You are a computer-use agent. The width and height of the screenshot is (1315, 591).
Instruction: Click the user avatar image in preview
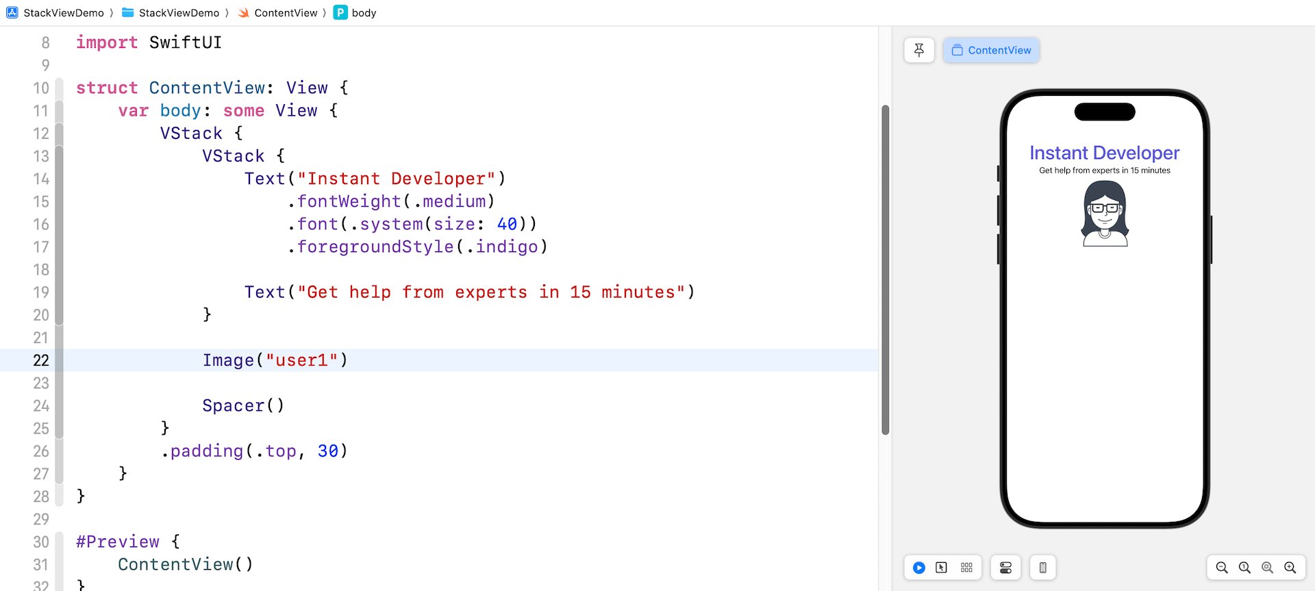click(1105, 214)
